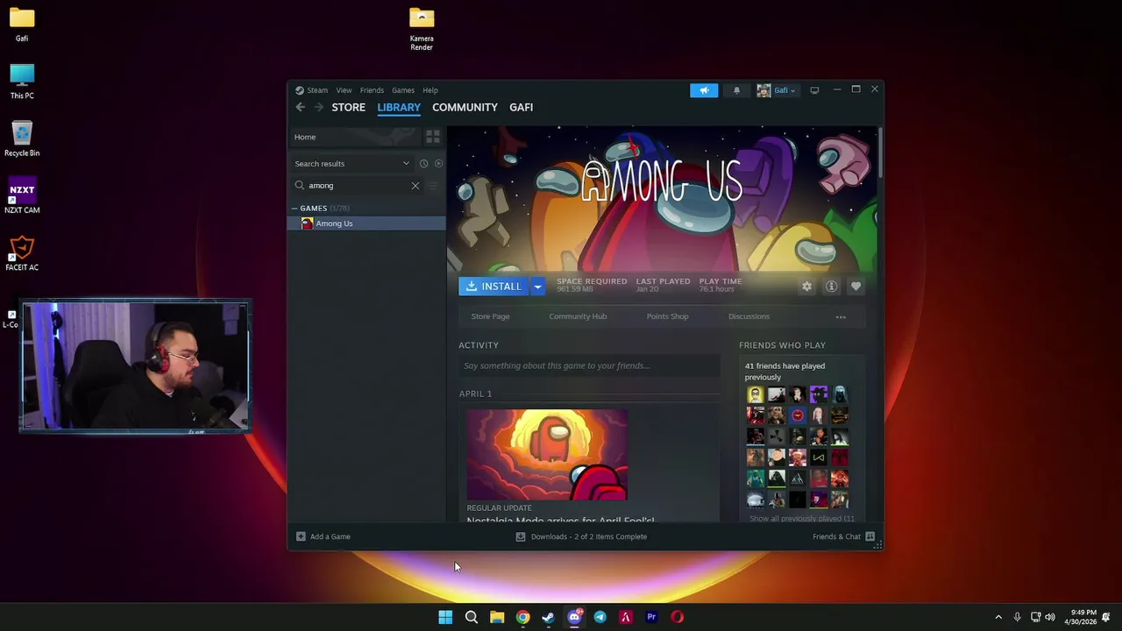Image resolution: width=1122 pixels, height=631 pixels.
Task: Open Steam notifications bell
Action: [736, 90]
